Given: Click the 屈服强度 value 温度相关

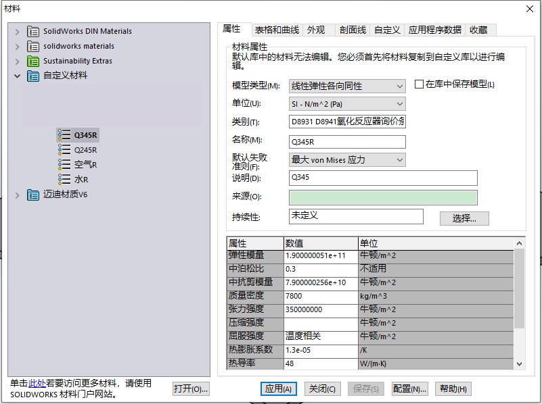Looking at the screenshot, I should coord(321,336).
